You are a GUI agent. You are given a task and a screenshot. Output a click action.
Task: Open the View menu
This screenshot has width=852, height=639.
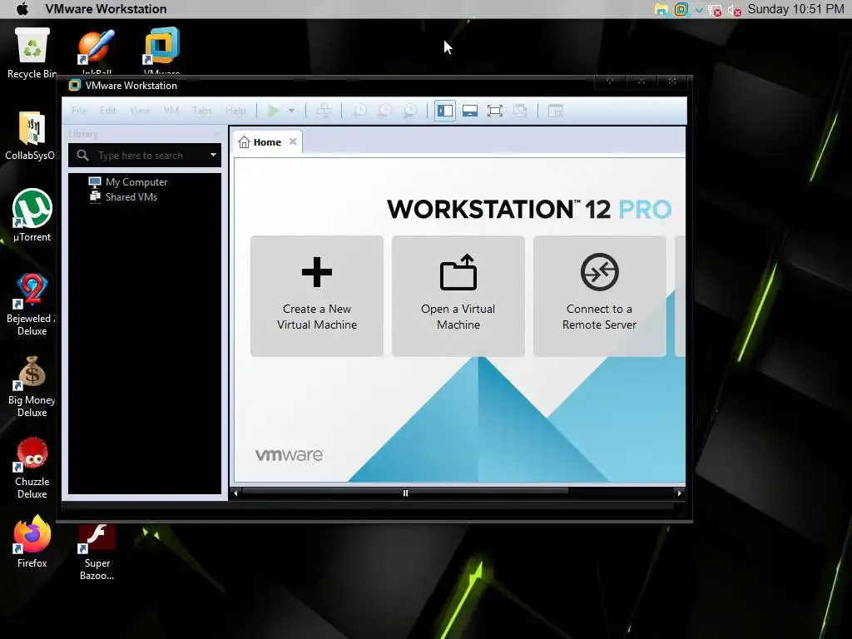point(140,111)
